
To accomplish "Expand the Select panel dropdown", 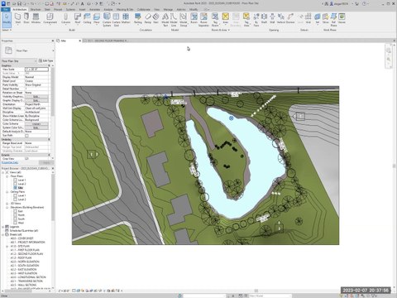I will click(7, 30).
